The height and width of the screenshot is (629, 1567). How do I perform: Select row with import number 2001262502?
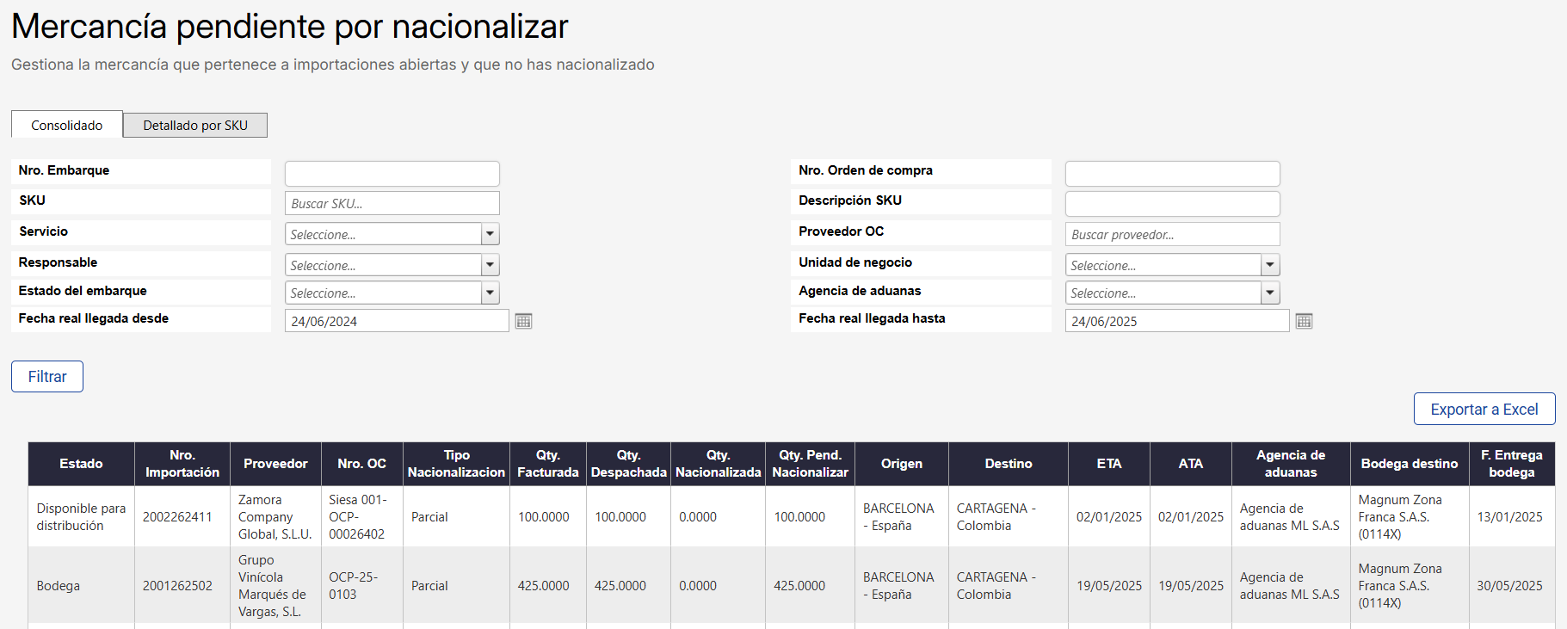coord(177,586)
